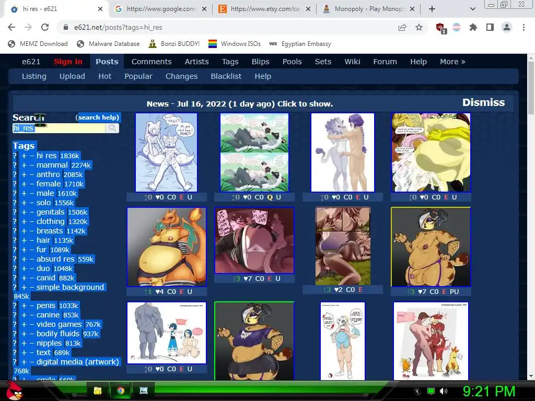Open the Popular subnav link
Image resolution: width=535 pixels, height=401 pixels.
[x=138, y=76]
